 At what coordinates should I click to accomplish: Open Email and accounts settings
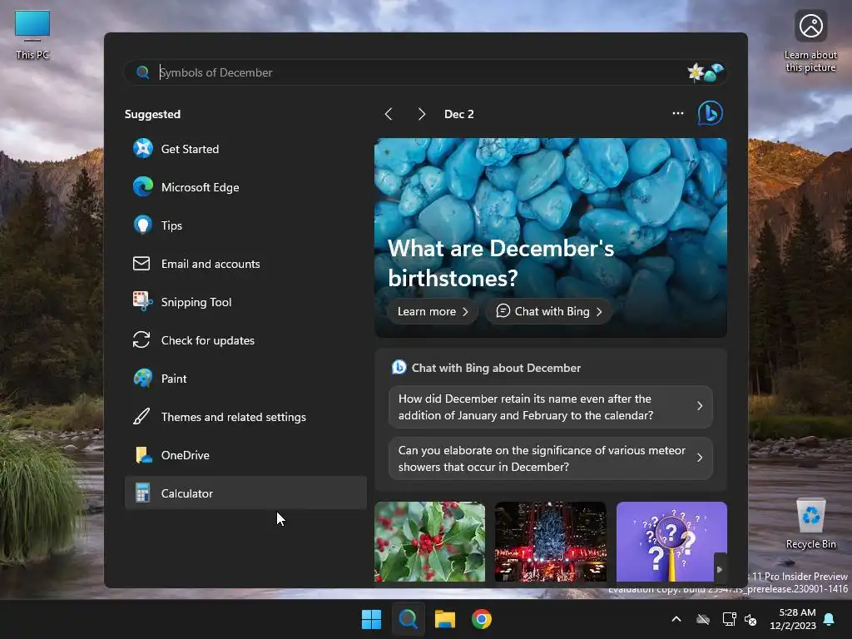pyautogui.click(x=245, y=264)
